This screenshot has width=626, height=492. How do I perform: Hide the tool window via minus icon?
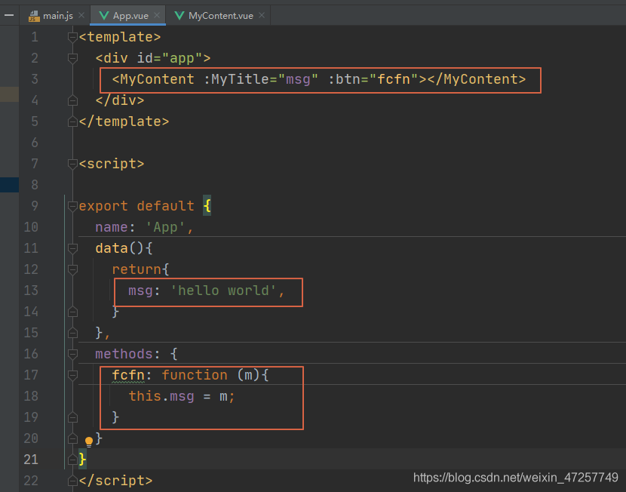9,15
